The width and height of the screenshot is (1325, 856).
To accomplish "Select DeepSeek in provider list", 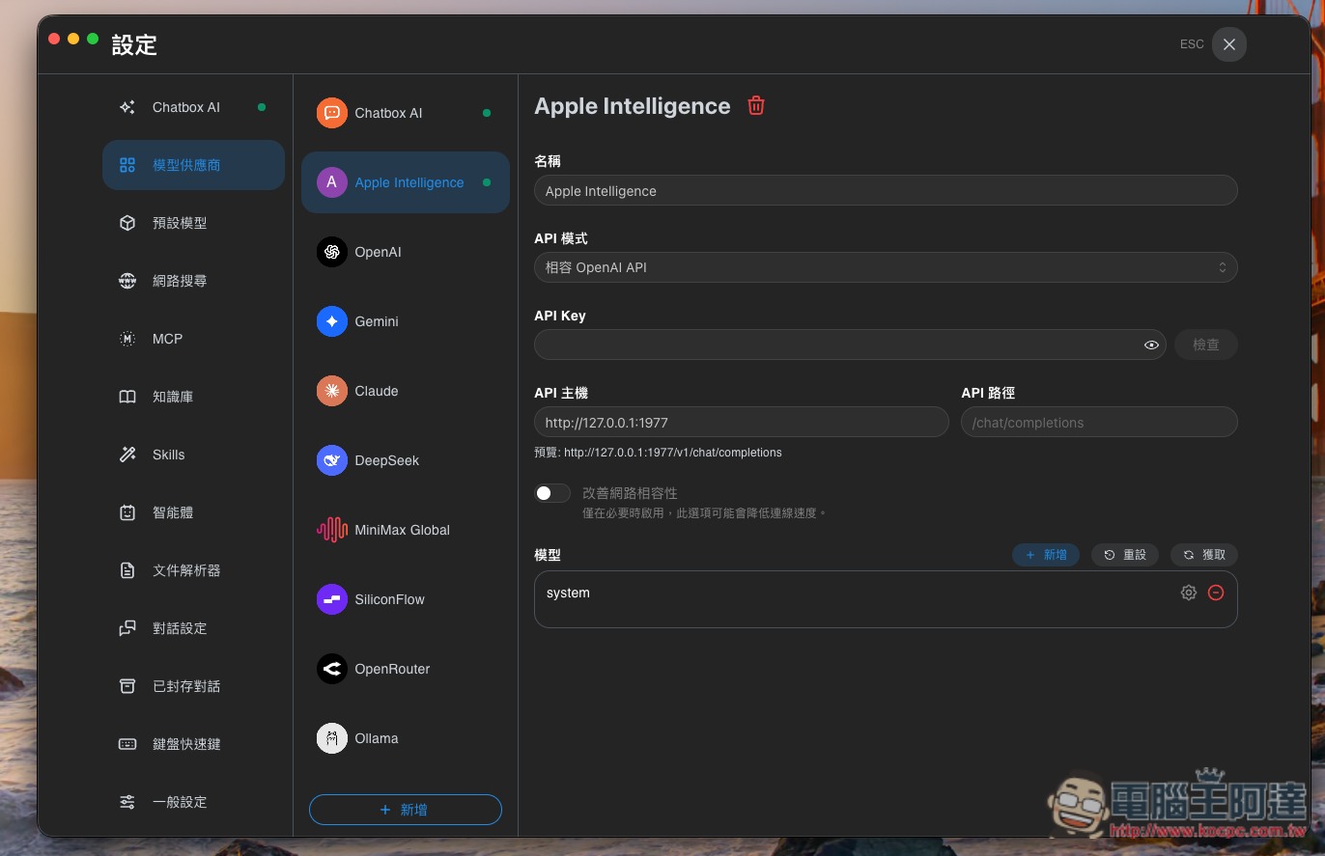I will tap(406, 460).
